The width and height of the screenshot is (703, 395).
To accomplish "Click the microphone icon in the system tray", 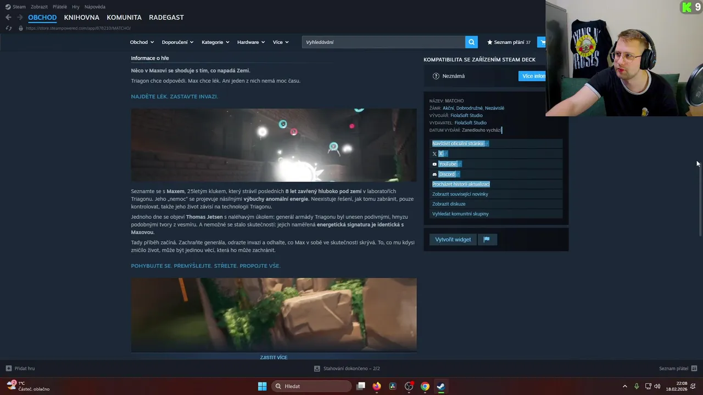I will (x=637, y=386).
